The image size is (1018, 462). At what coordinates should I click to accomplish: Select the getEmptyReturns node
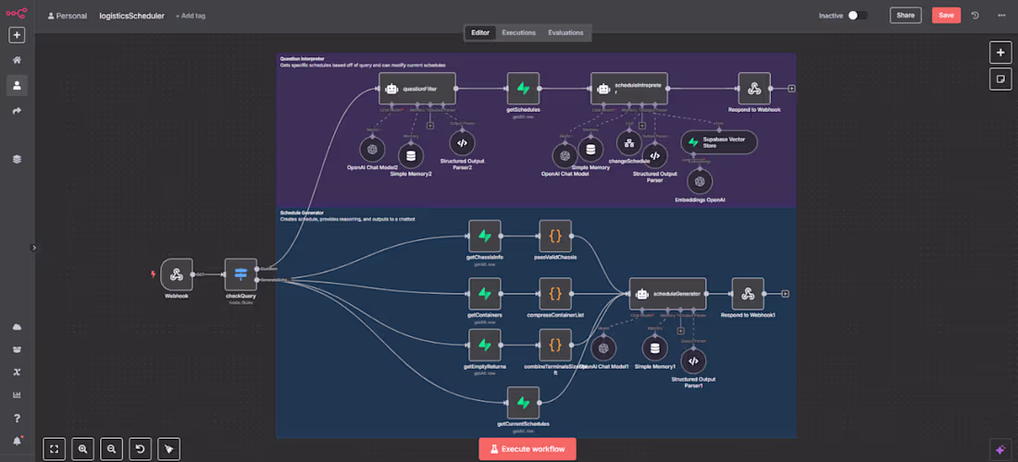(485, 346)
